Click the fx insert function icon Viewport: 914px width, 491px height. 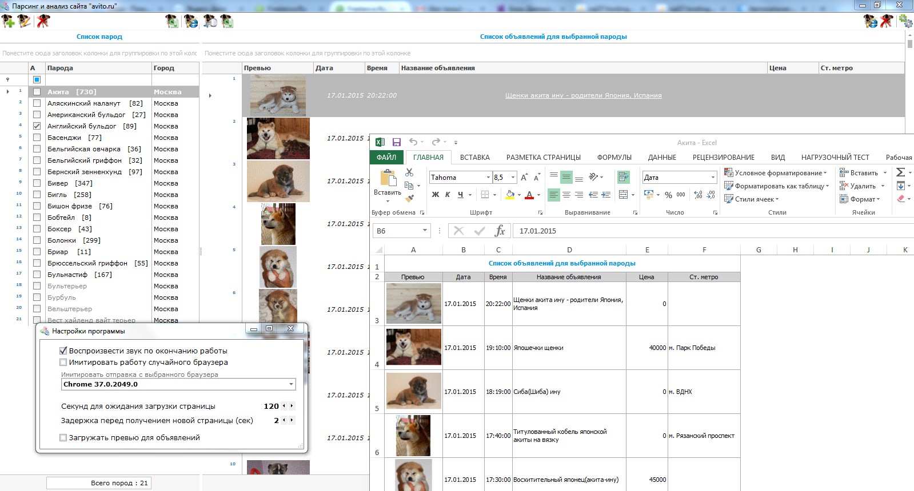[x=500, y=231]
